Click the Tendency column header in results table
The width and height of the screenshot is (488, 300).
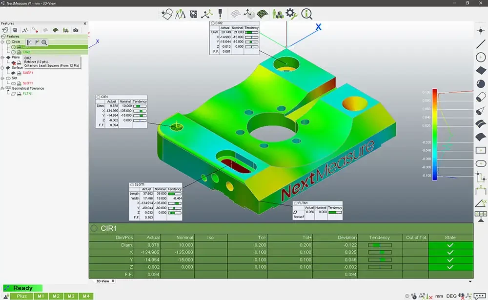379,238
